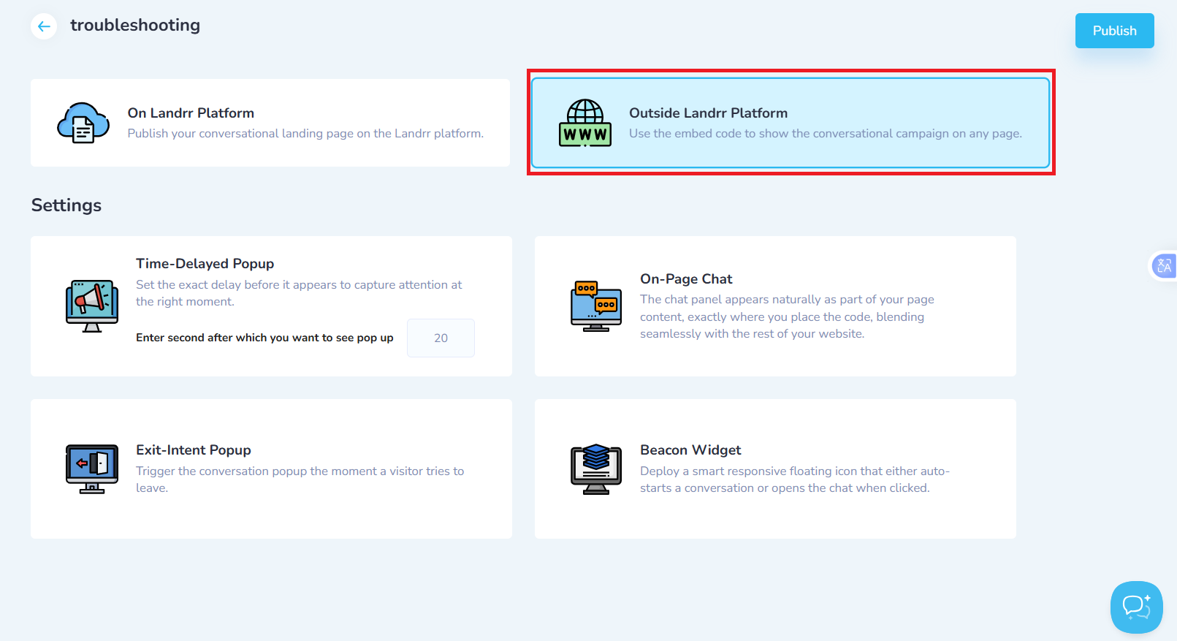Viewport: 1177px width, 641px height.
Task: Click the exit door monitor icon
Action: (92, 469)
